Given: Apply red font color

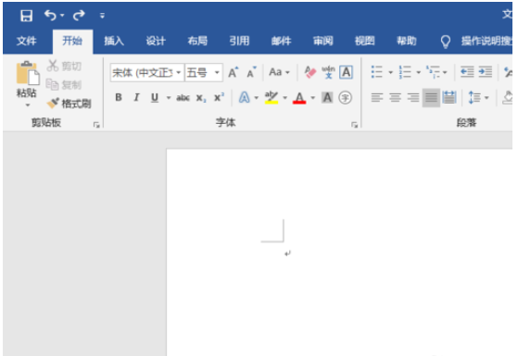Looking at the screenshot, I should coord(299,98).
